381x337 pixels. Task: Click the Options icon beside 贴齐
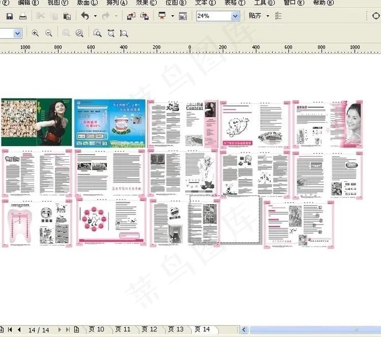pos(279,16)
